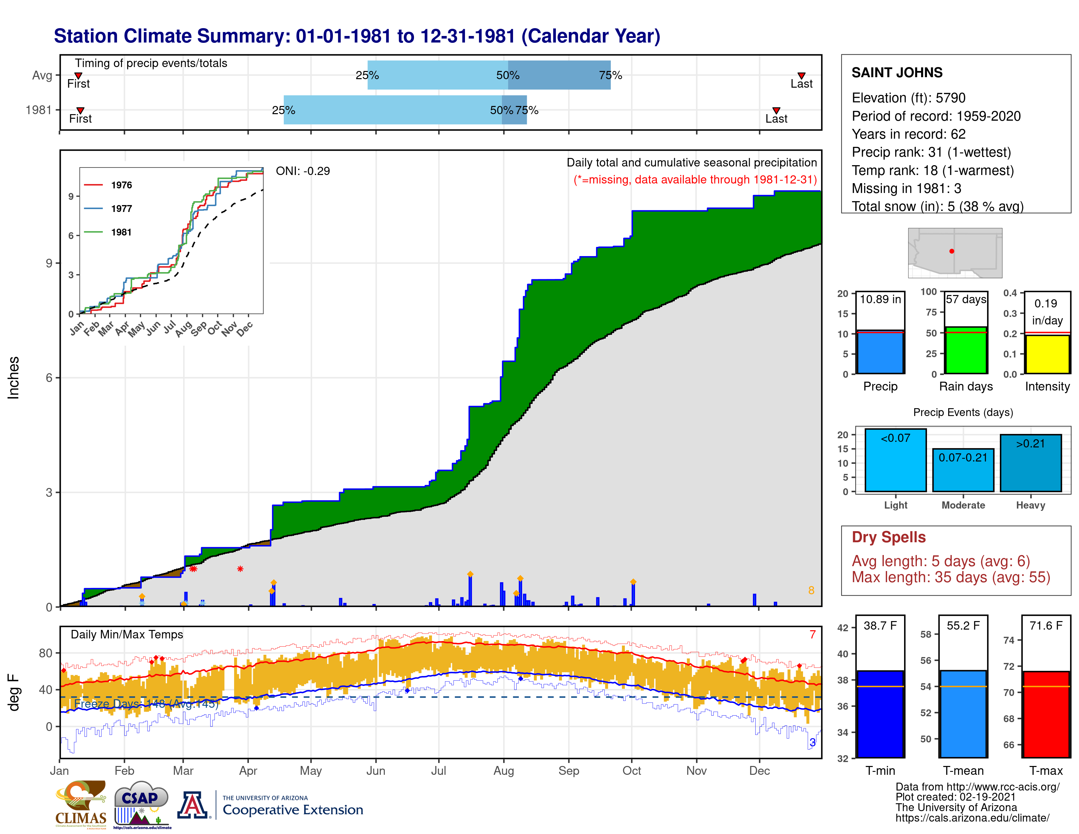Click the Avg 50%-75% darker blue bar
The width and height of the screenshot is (1079, 834).
tap(559, 75)
